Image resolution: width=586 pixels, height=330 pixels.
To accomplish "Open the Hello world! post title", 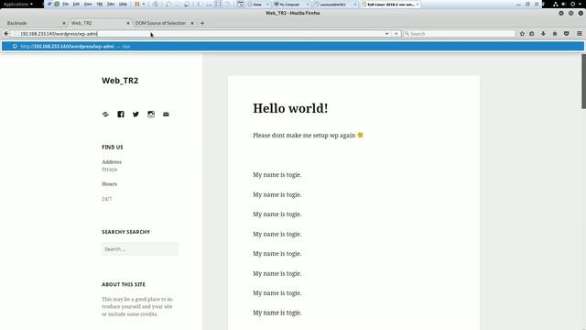I will coord(290,108).
